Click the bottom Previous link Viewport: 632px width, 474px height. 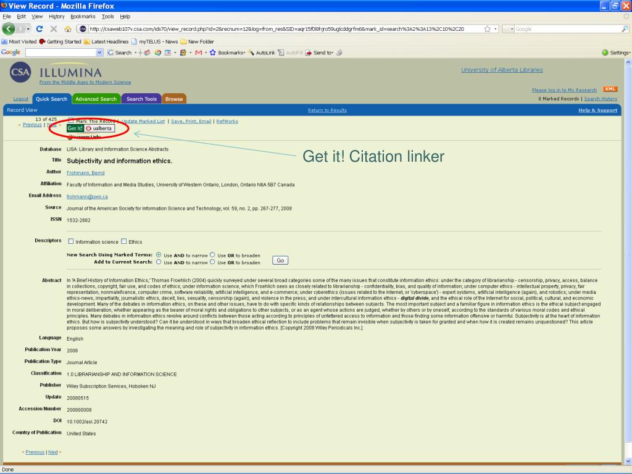[x=35, y=452]
